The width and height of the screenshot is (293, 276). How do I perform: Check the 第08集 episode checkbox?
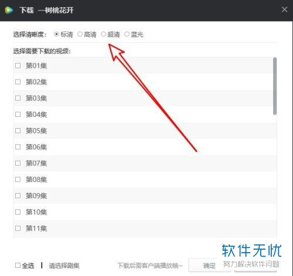tap(18, 180)
